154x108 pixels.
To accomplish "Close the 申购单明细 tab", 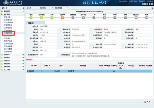I will tap(67, 7).
